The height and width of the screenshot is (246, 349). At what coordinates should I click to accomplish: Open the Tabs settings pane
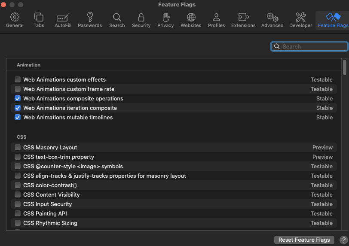coord(39,20)
